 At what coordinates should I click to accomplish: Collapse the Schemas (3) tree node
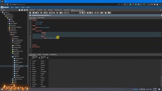pyautogui.click(x=8, y=31)
